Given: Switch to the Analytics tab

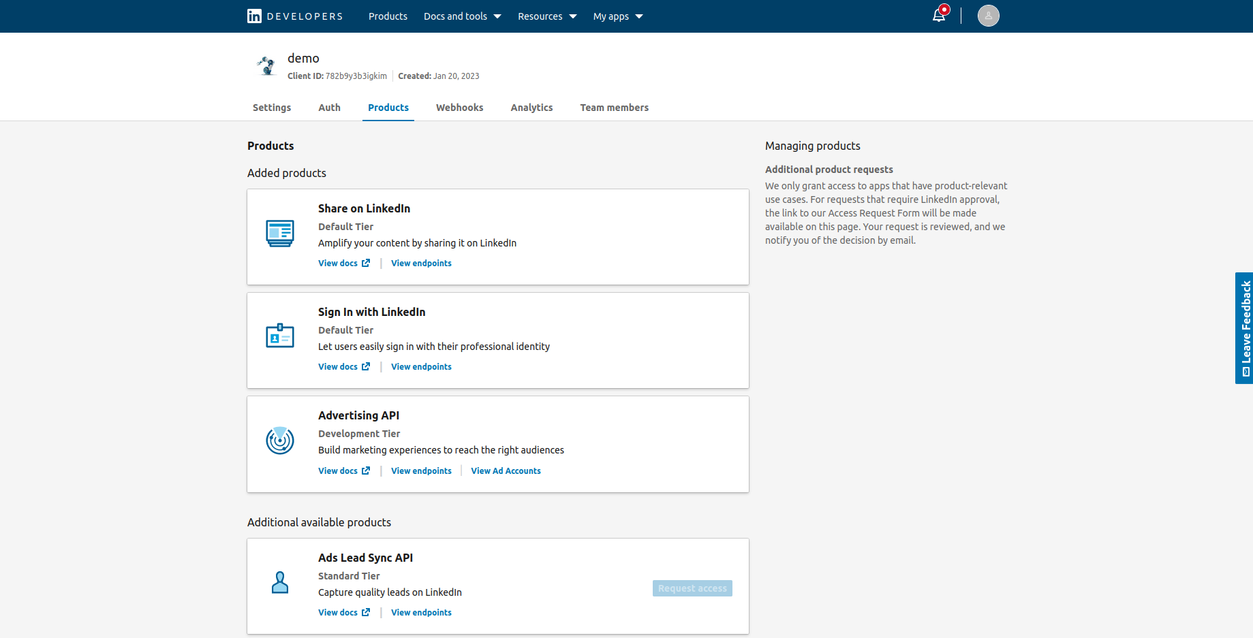Looking at the screenshot, I should [532, 108].
